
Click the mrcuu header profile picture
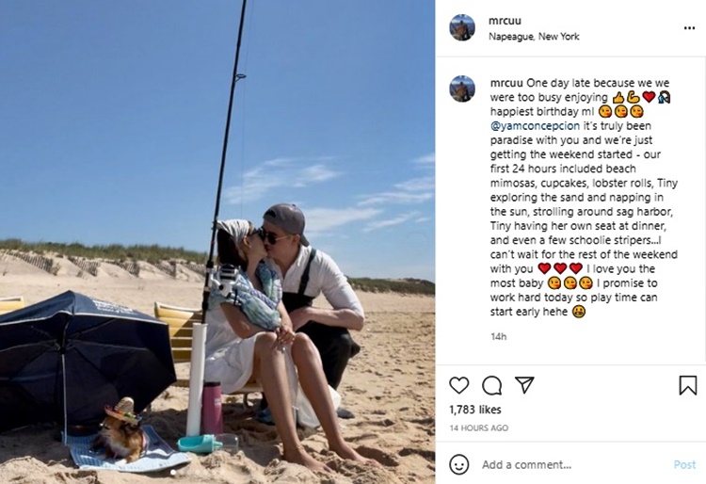pyautogui.click(x=462, y=27)
